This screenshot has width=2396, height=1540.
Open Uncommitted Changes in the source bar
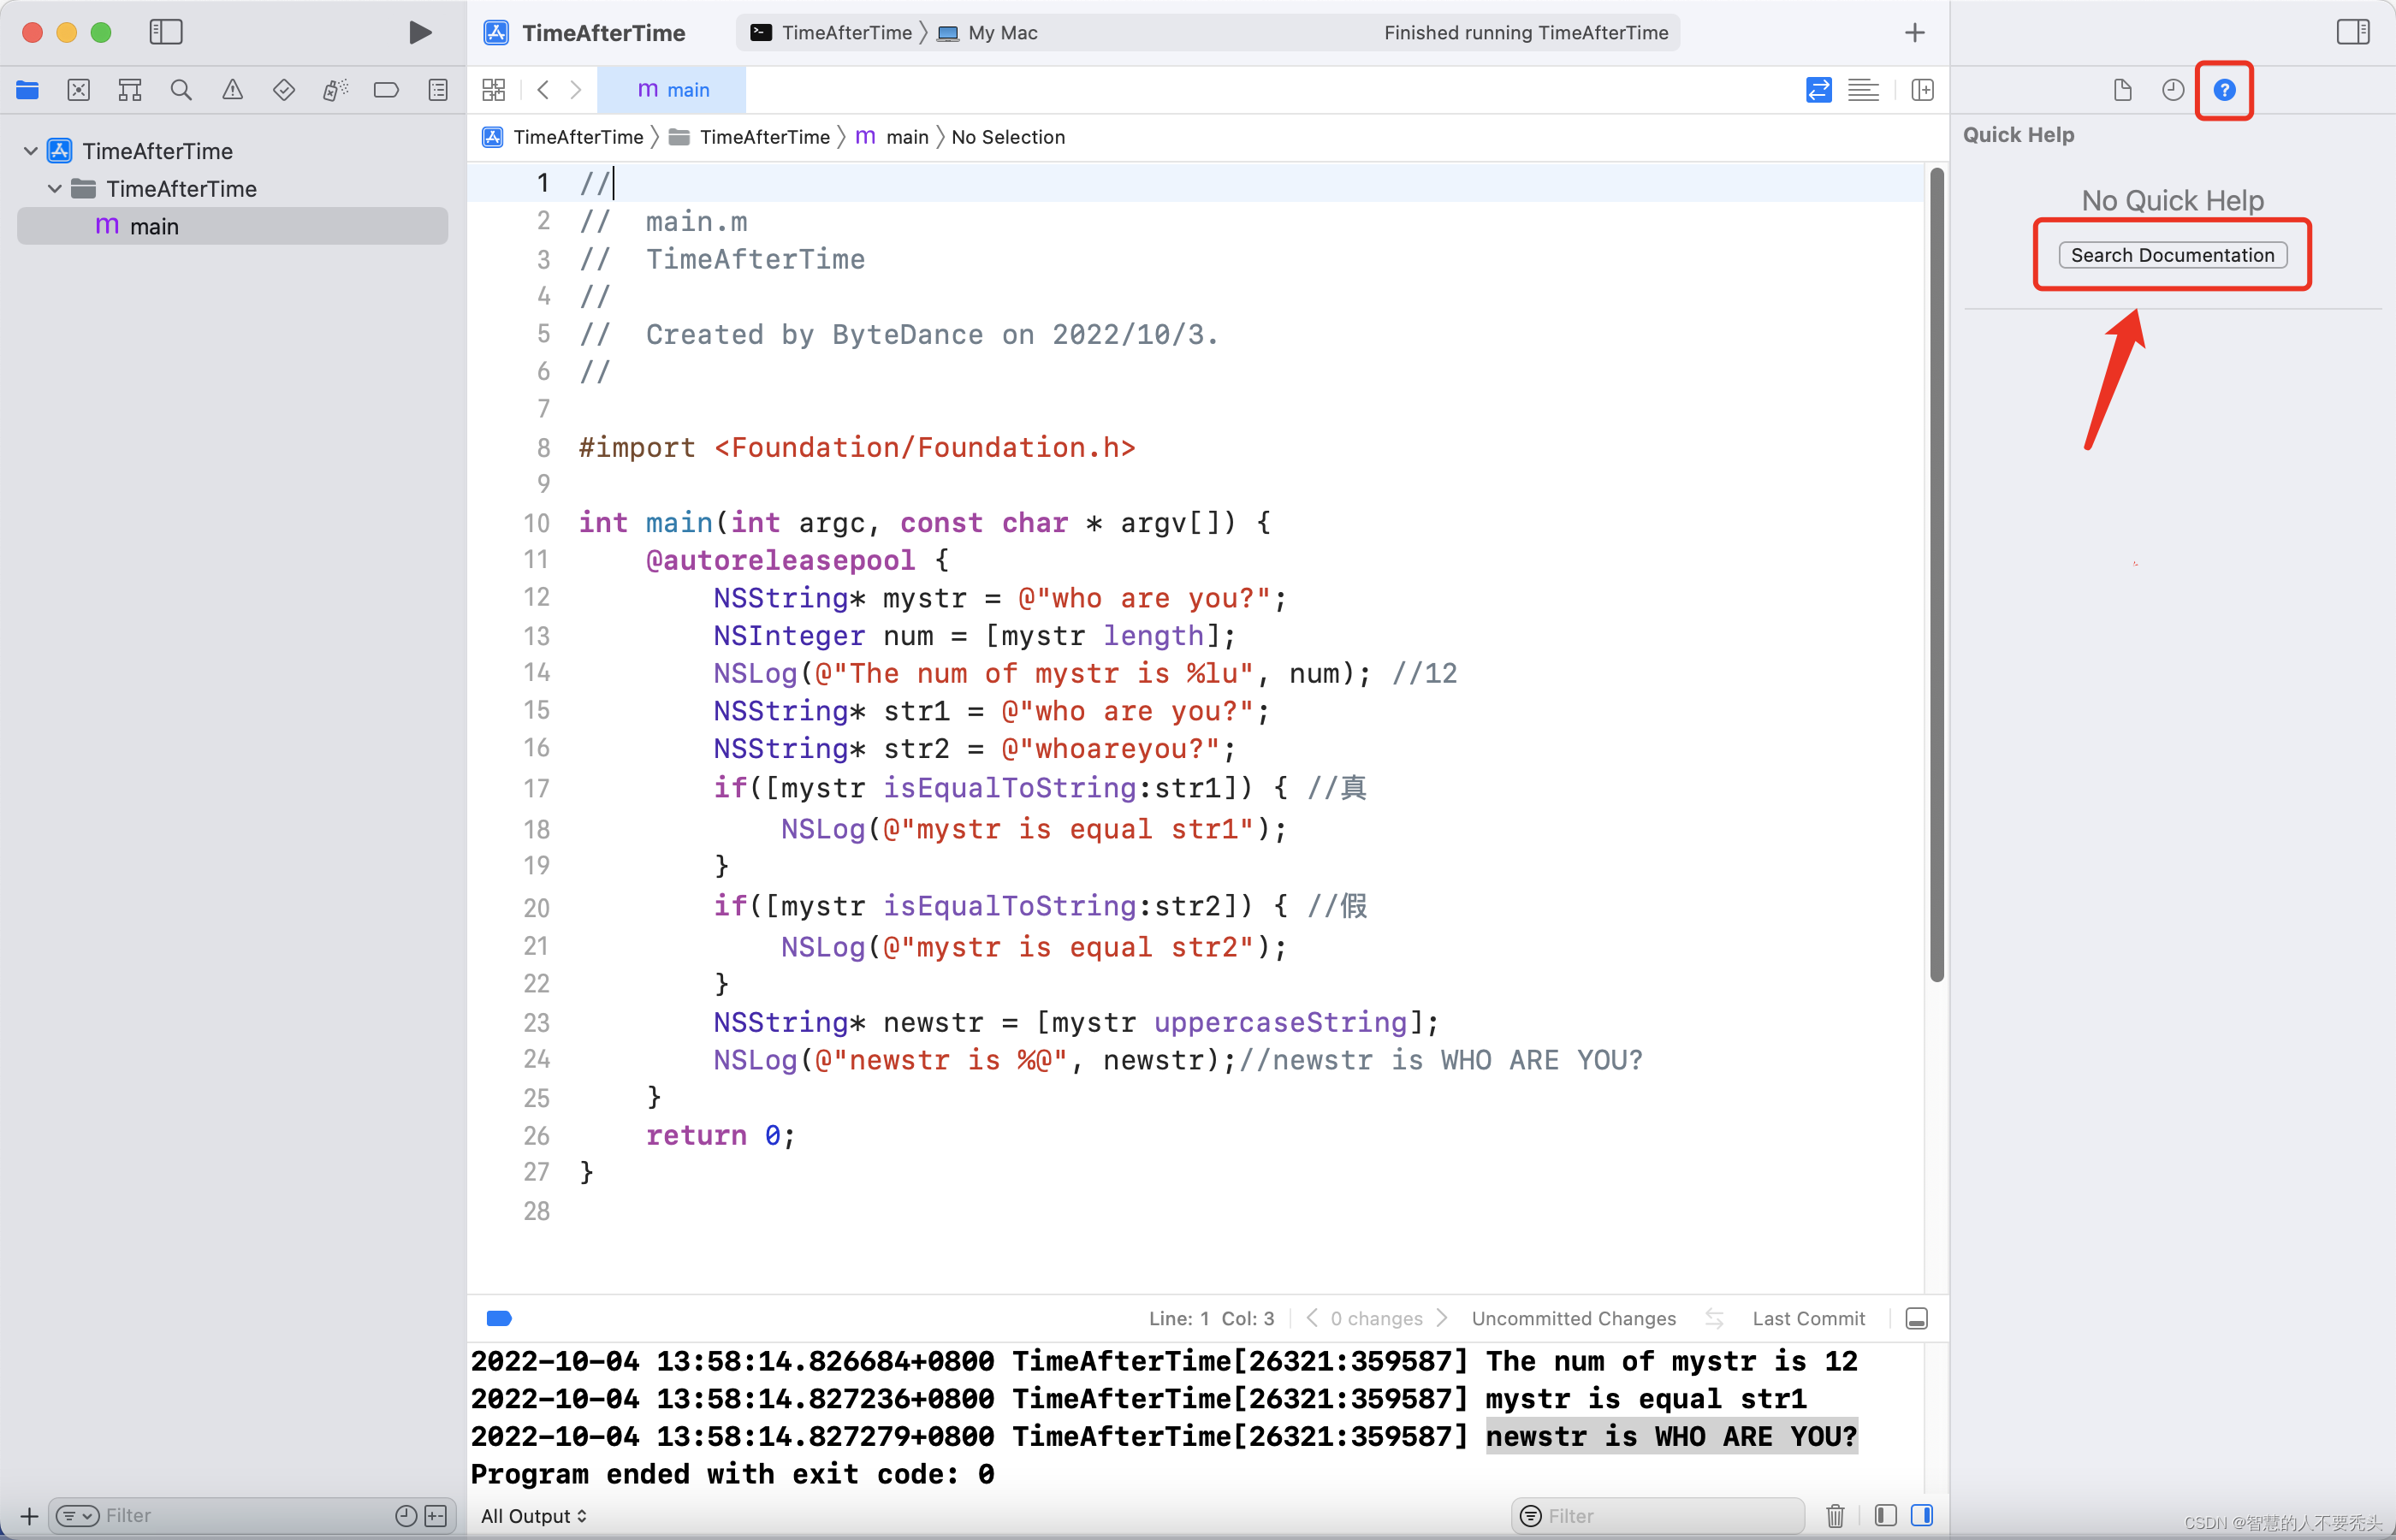tap(1574, 1318)
